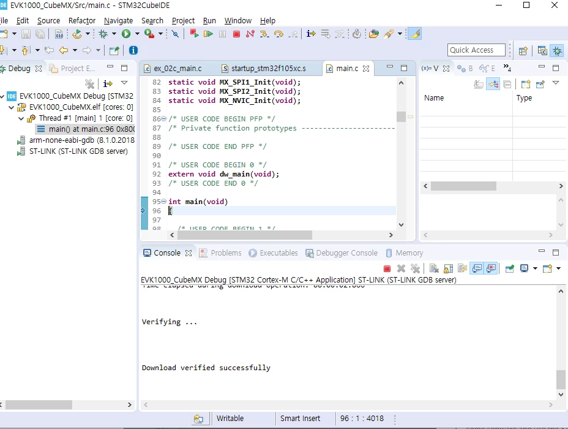Collapse the EVK1000_CubeMX.elf tree node

11,107
